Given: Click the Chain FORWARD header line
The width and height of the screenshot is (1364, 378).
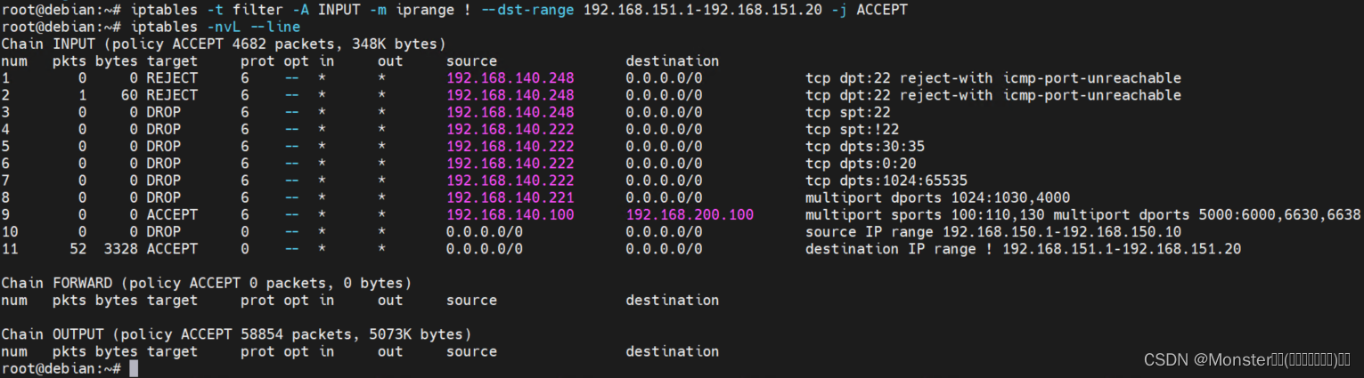Looking at the screenshot, I should coord(207,283).
